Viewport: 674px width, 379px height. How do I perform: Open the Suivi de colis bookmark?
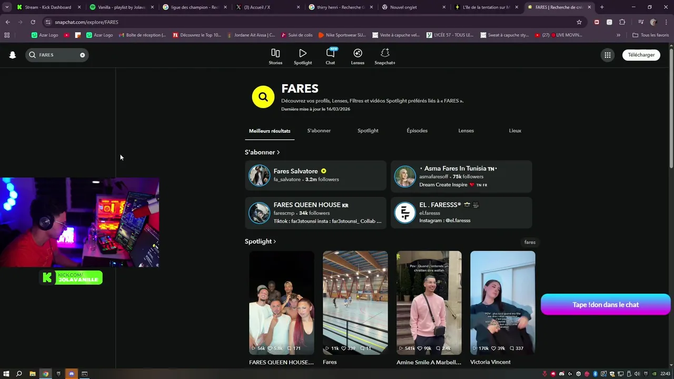(x=296, y=35)
